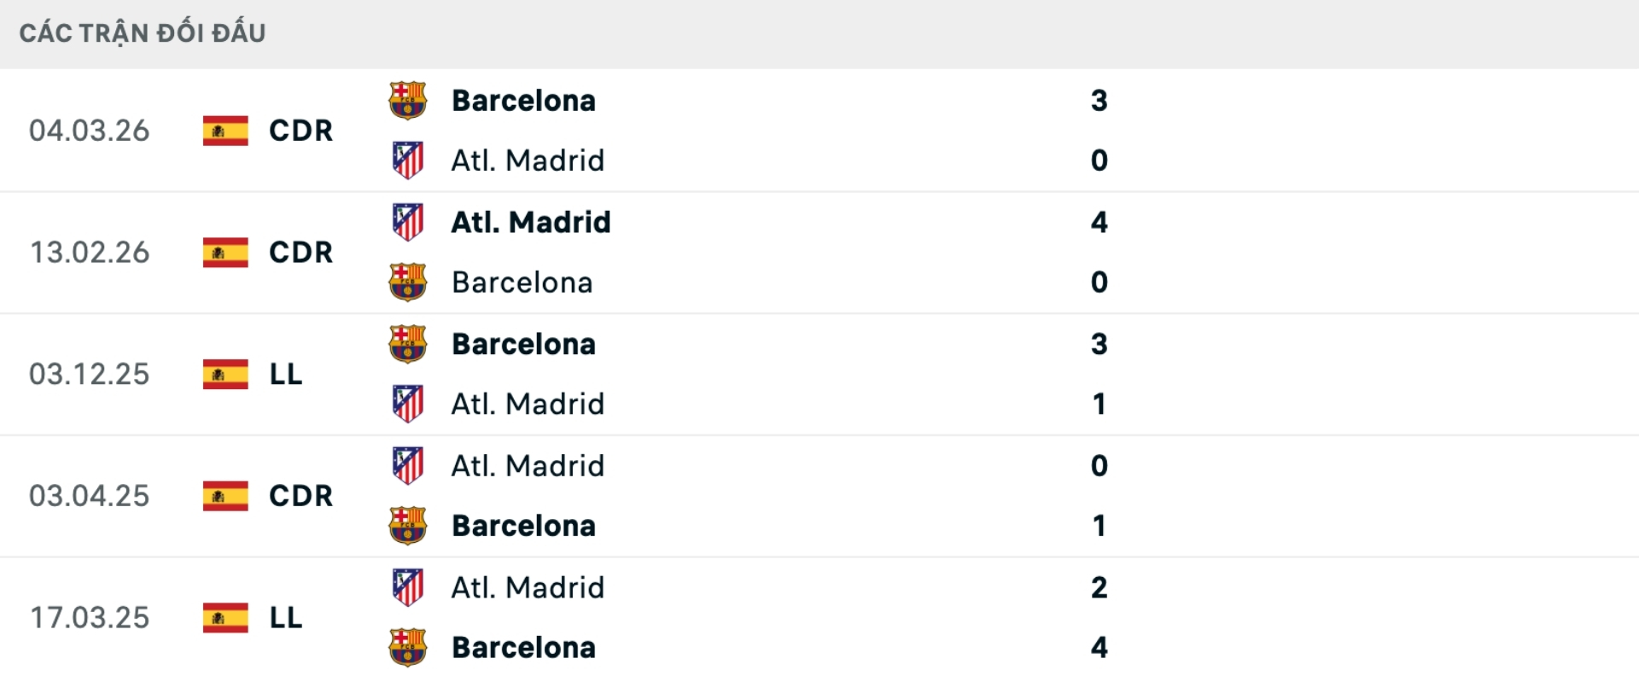This screenshot has width=1639, height=676.
Task: Click the Các Trận Đối Đầu header
Action: coord(143,33)
